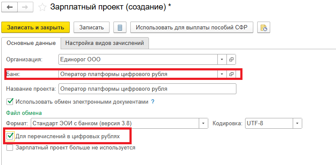Viewport: 336px width, 165px height.
Task: Click the Название проекта input field
Action: point(147,89)
